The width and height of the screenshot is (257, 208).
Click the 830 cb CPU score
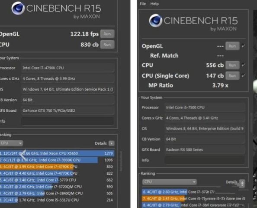90,45
